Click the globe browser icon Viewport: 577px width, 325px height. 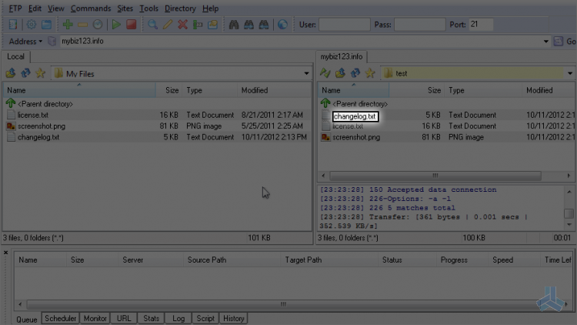point(282,25)
